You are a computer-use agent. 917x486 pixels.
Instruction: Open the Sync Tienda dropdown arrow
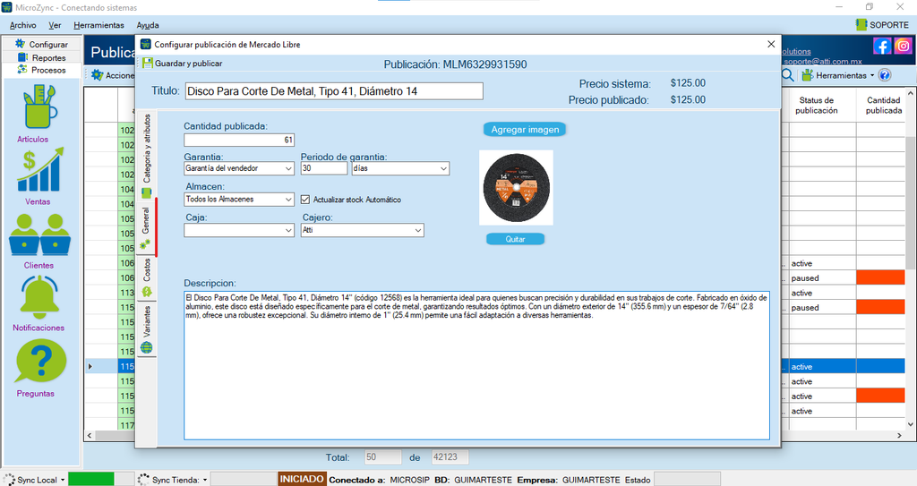pos(205,480)
